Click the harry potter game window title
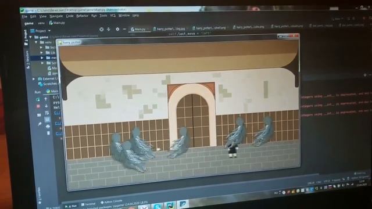The height and width of the screenshot is (209, 372). tap(71, 42)
